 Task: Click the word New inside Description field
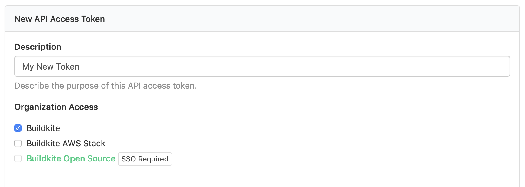45,66
